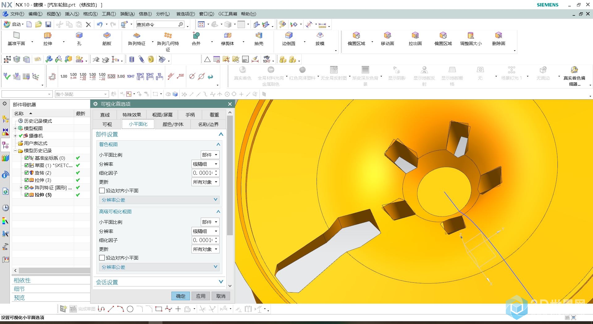Image resolution: width=593 pixels, height=324 pixels.
Task: Expand the 预览 panel
Action: click(51, 297)
